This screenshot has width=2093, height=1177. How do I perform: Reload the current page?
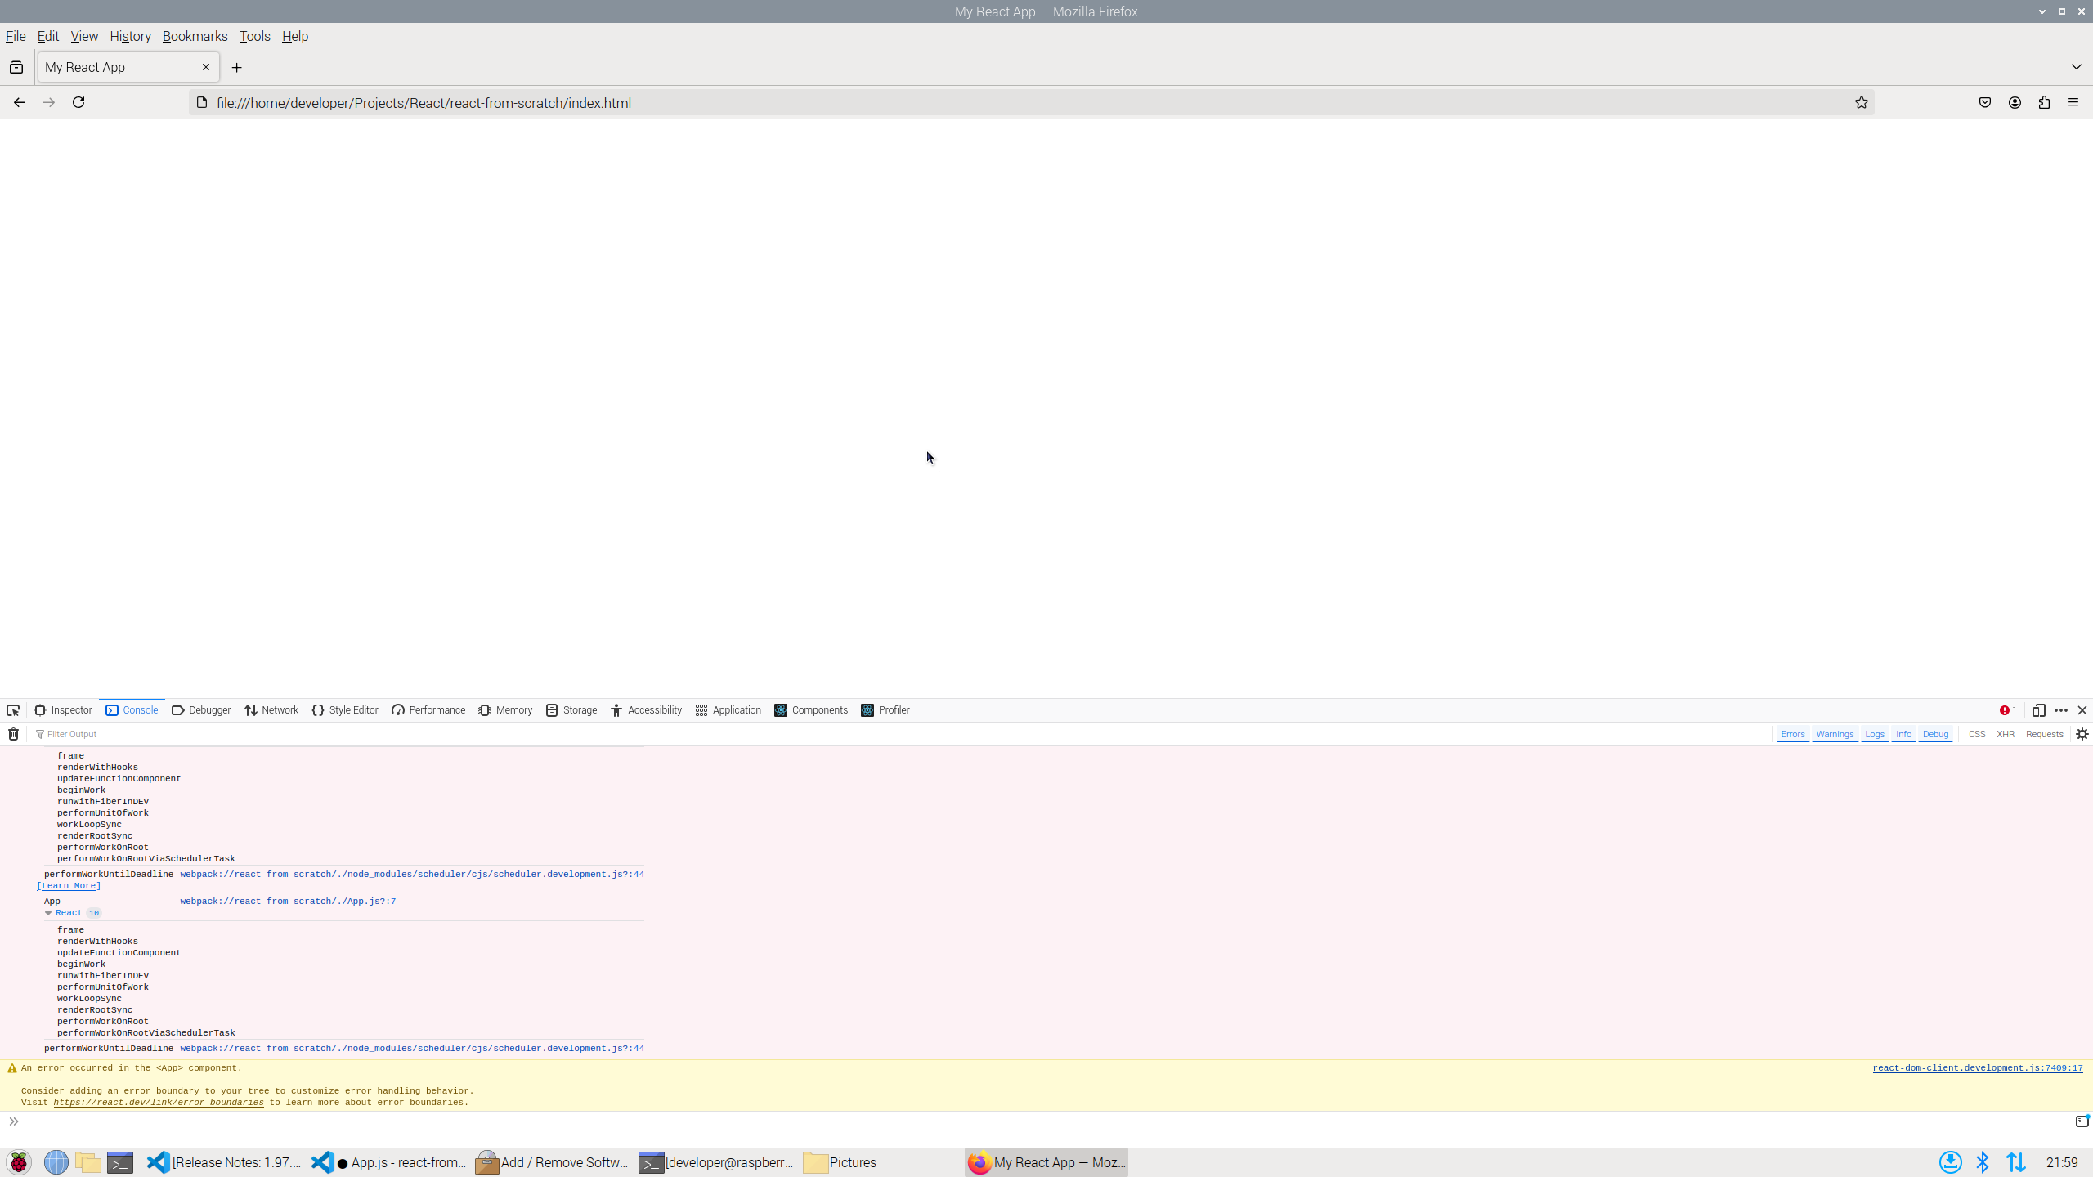point(78,102)
